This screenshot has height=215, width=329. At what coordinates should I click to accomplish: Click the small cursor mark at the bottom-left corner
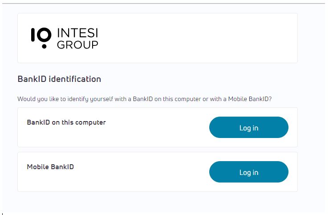pos(2,214)
